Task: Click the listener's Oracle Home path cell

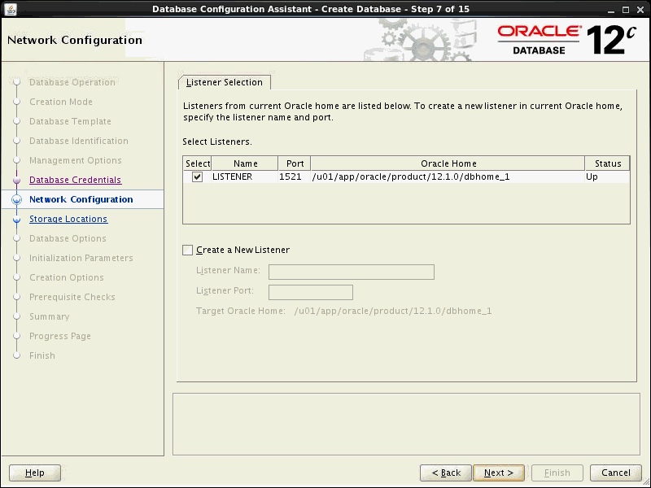Action: [448, 176]
